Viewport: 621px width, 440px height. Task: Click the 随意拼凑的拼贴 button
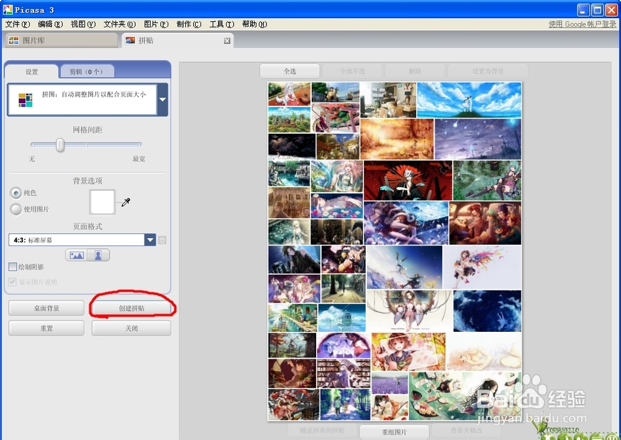pyautogui.click(x=322, y=431)
